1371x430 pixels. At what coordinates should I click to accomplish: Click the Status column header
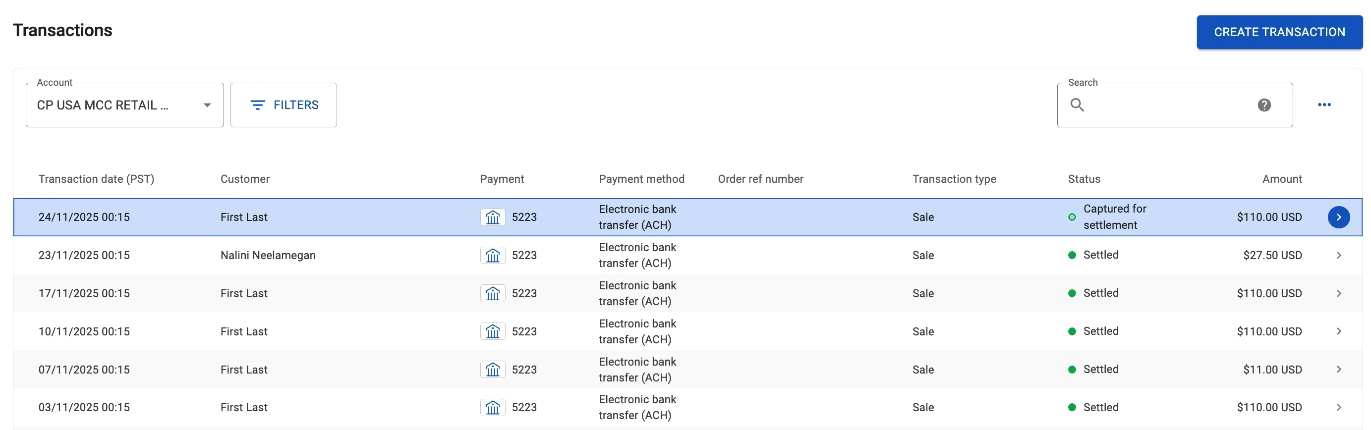coord(1084,179)
